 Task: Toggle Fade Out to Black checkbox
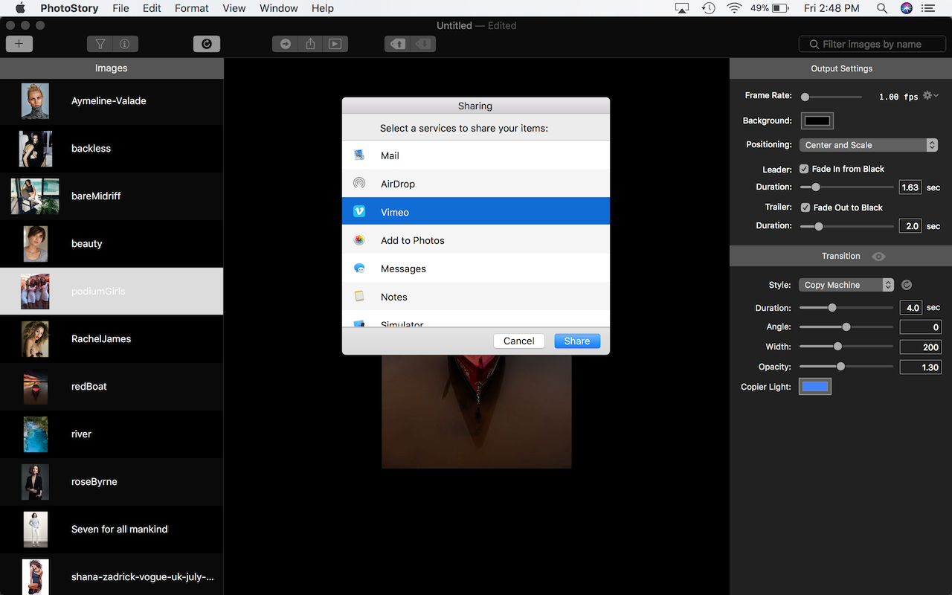click(805, 208)
